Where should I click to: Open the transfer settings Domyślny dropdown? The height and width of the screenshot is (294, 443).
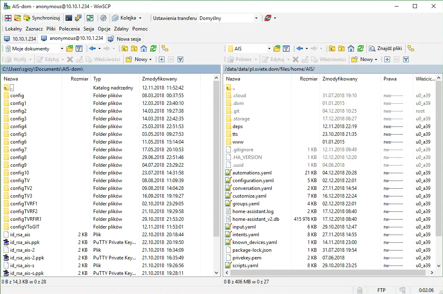click(256, 18)
